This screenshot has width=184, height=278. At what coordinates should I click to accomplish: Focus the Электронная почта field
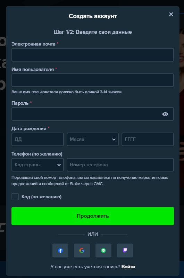93,55
